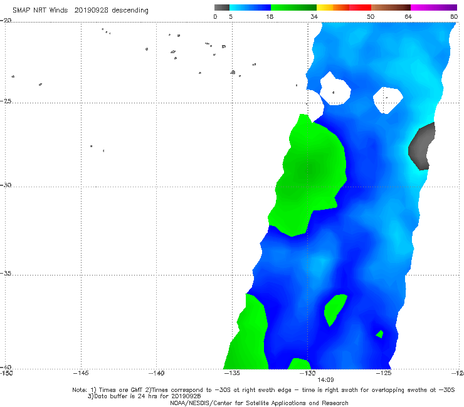
Task: Click the small green diamond patch near -125 longitude
Action: tap(379, 334)
